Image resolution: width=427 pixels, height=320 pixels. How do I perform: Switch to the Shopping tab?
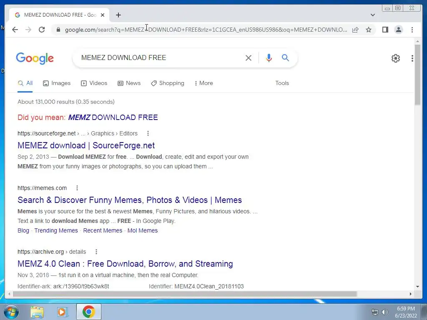pyautogui.click(x=168, y=83)
